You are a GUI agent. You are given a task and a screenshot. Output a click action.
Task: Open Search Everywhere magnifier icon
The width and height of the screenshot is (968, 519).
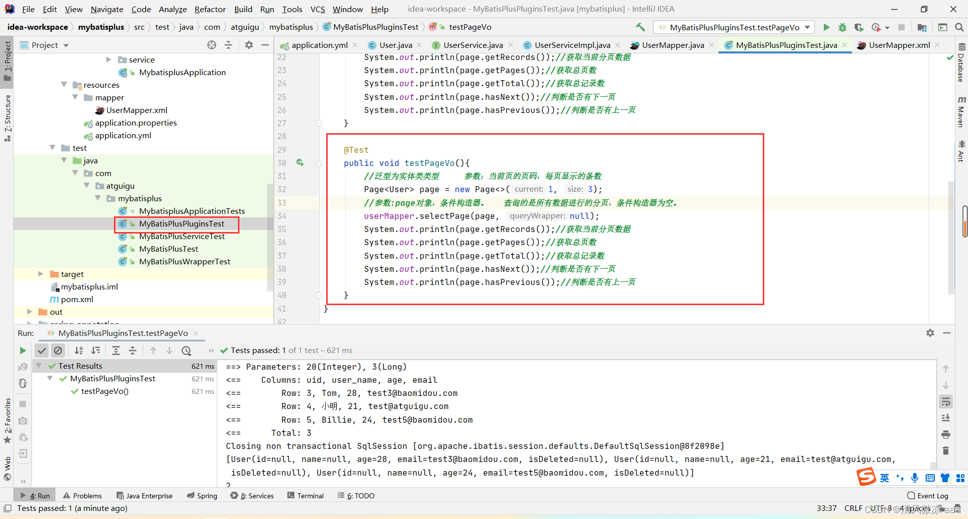pyautogui.click(x=959, y=27)
